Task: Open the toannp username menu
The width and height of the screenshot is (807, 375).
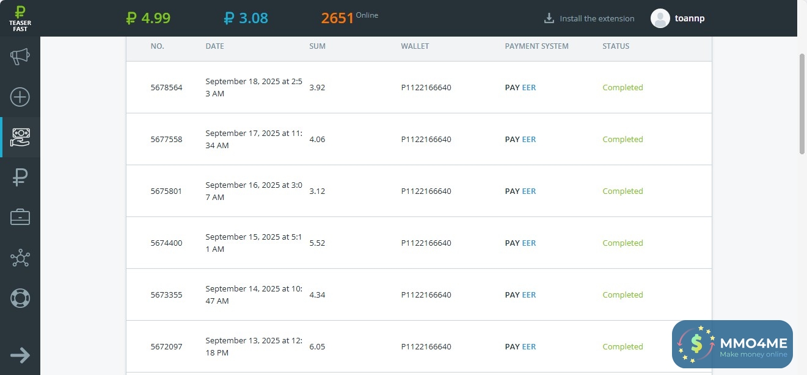Action: [x=690, y=18]
